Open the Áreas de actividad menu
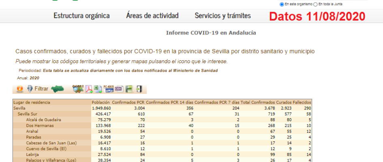The width and height of the screenshot is (383, 162). (x=152, y=16)
